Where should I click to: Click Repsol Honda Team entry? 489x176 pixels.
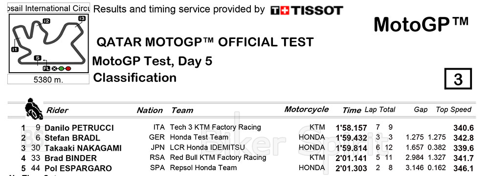click(x=203, y=168)
